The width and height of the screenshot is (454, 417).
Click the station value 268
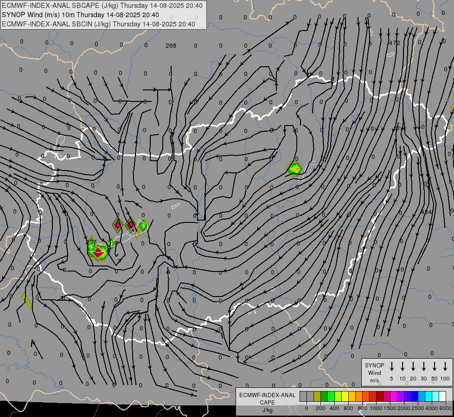(171, 46)
